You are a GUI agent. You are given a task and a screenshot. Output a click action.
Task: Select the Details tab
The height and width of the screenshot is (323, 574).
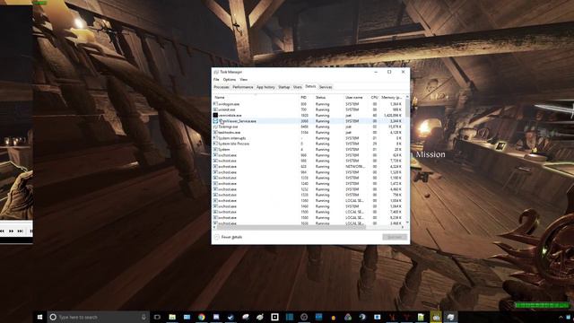(x=310, y=86)
